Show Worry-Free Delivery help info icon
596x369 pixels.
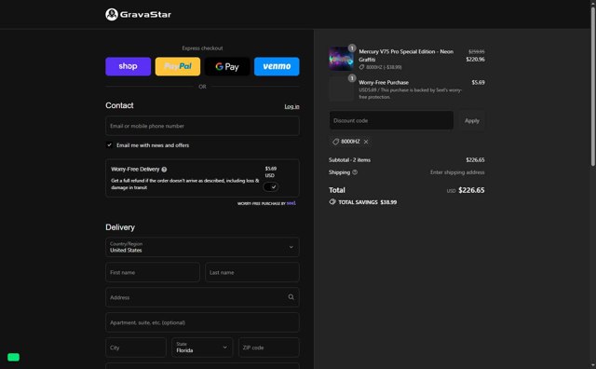click(164, 170)
